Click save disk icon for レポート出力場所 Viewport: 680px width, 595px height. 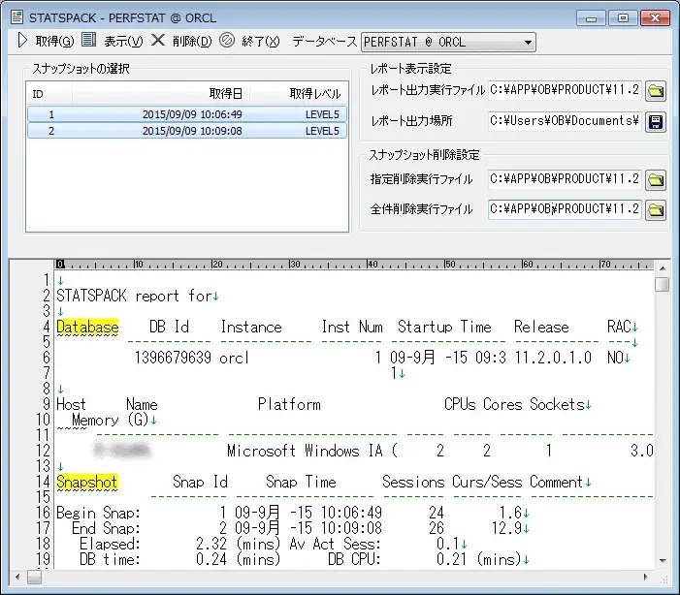pyautogui.click(x=657, y=121)
